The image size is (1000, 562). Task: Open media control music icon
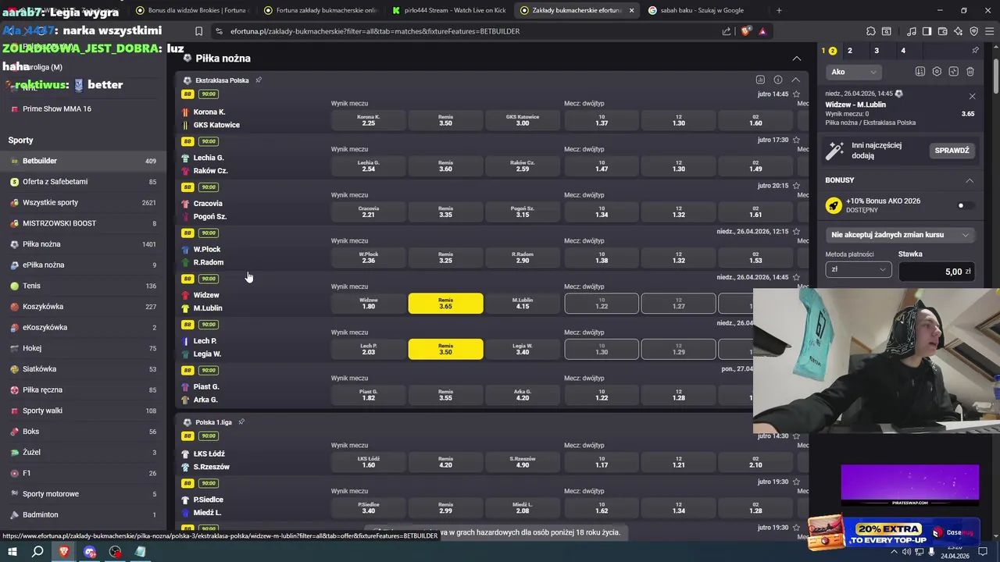(911, 31)
